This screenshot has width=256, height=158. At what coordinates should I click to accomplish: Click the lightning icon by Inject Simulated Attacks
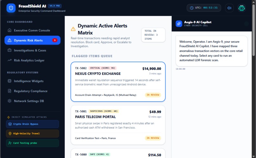tap(9, 117)
